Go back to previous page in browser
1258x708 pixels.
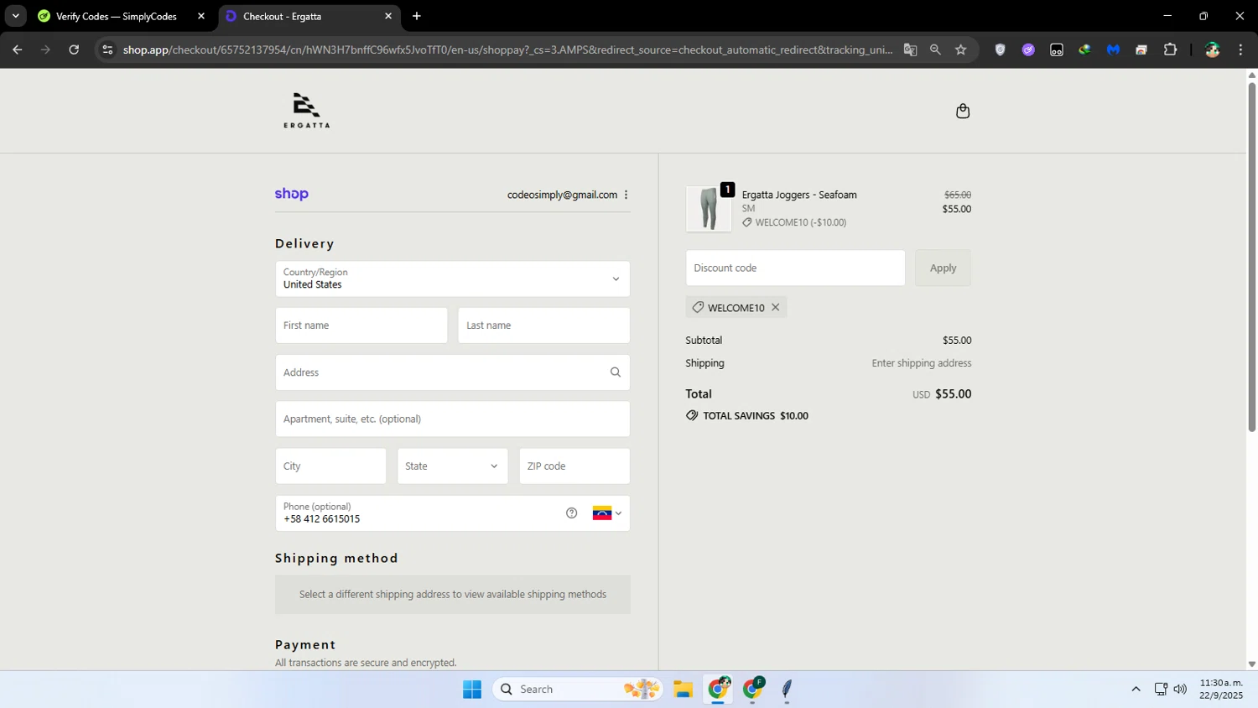point(18,49)
